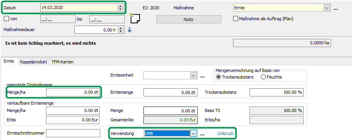Click the Basis TS percent field
This screenshot has height=140, width=352.
(x=276, y=111)
